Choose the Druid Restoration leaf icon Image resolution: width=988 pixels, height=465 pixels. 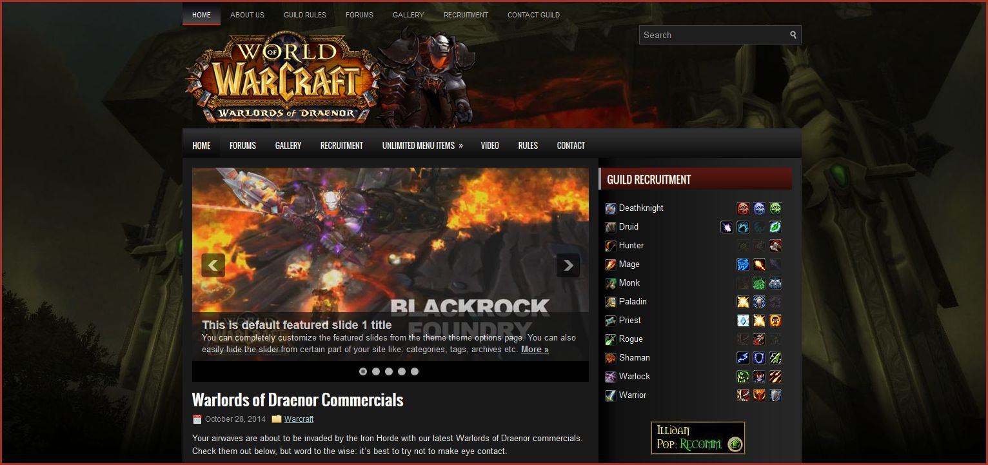point(775,227)
